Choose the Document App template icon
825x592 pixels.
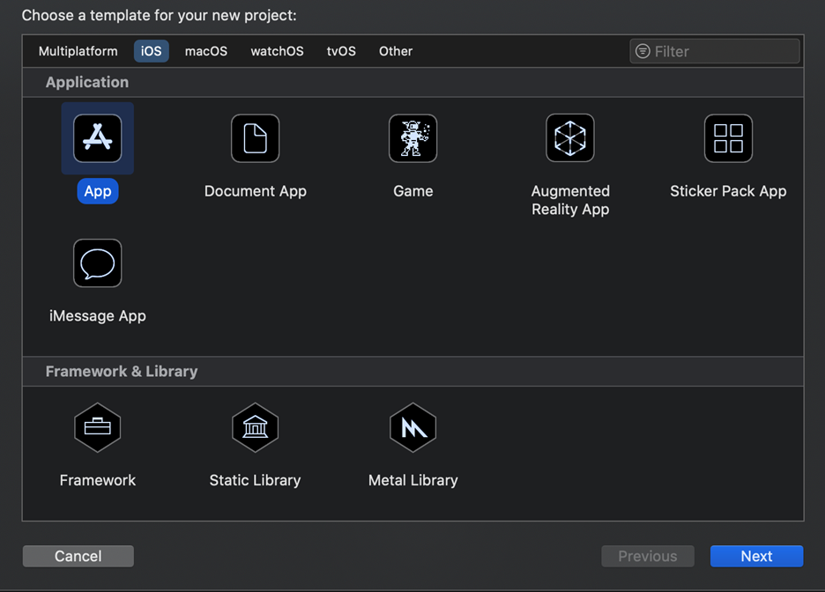(x=256, y=138)
